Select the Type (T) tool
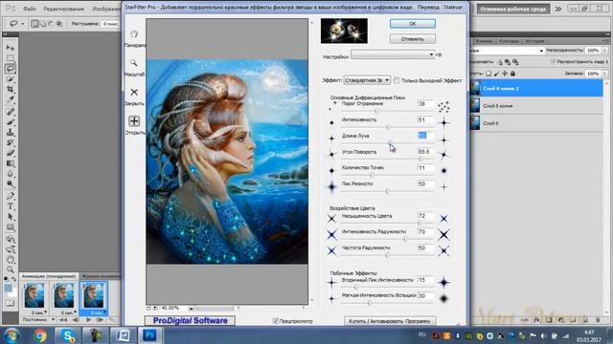 coord(11,206)
